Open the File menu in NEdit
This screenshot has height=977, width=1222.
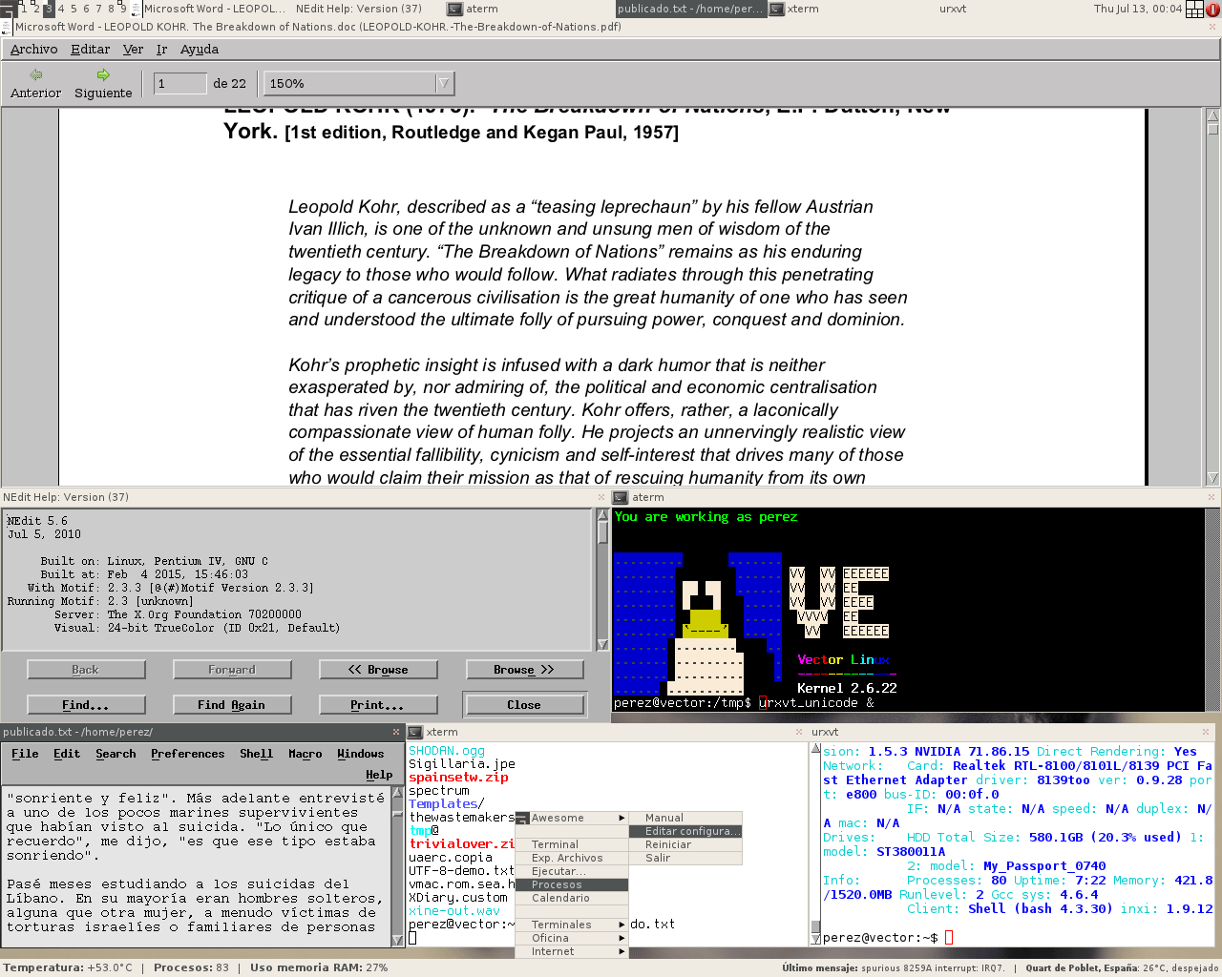25,754
